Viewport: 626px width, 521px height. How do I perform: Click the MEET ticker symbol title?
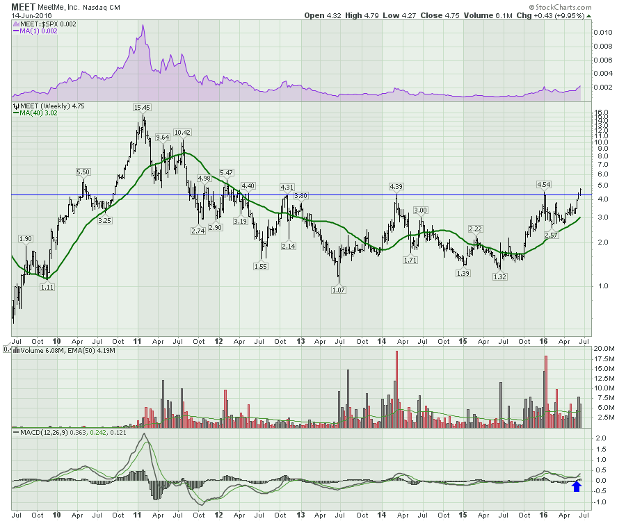tap(23, 7)
